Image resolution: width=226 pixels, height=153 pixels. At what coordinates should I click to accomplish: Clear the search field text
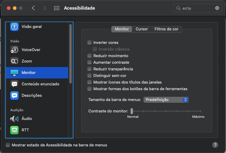[x=217, y=8]
